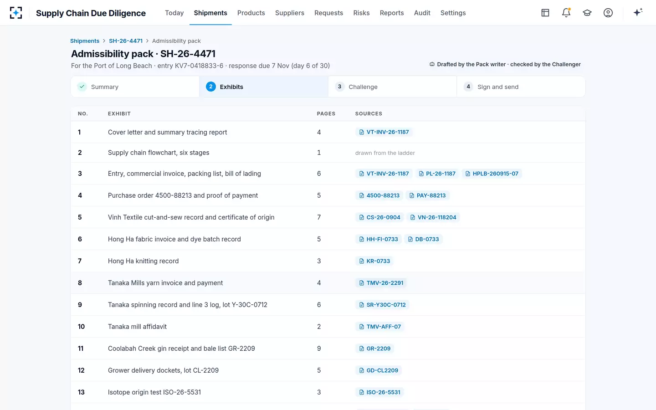Open the Suppliers section
The height and width of the screenshot is (410, 656).
click(290, 13)
